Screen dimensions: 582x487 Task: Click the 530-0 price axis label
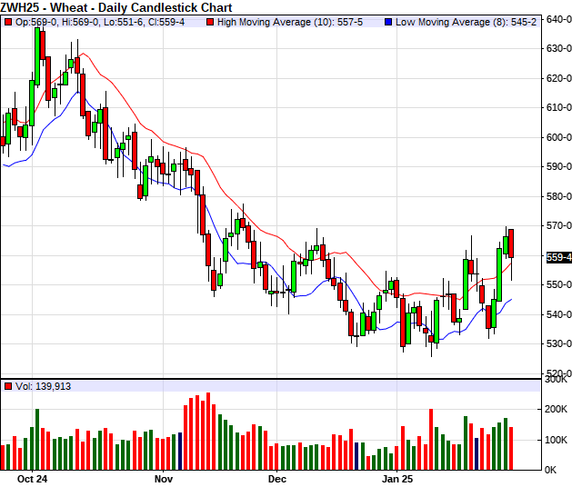(559, 344)
